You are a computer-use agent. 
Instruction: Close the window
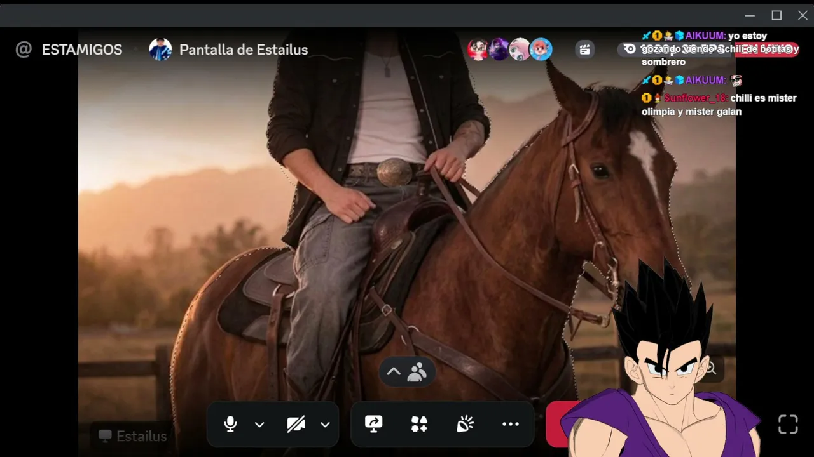point(803,15)
